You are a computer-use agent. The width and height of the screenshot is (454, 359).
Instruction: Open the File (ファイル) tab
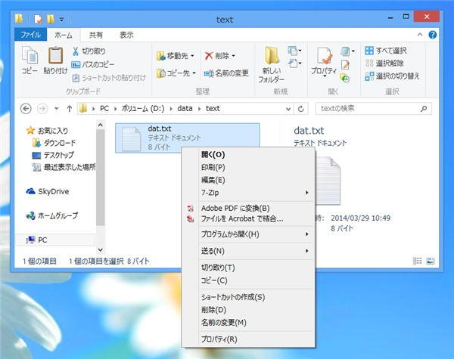coord(31,35)
